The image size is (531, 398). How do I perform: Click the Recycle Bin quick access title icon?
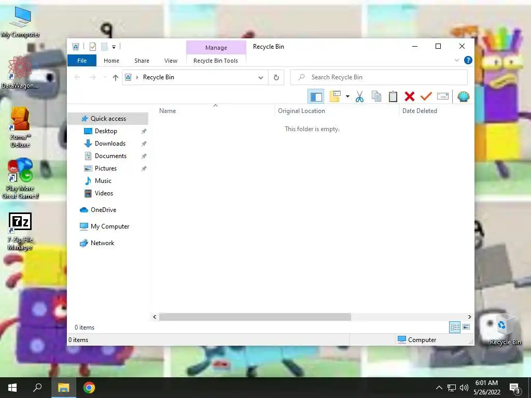click(76, 47)
